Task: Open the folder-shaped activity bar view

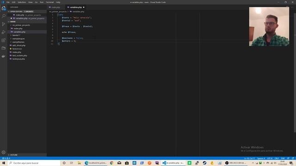Action: (4, 48)
